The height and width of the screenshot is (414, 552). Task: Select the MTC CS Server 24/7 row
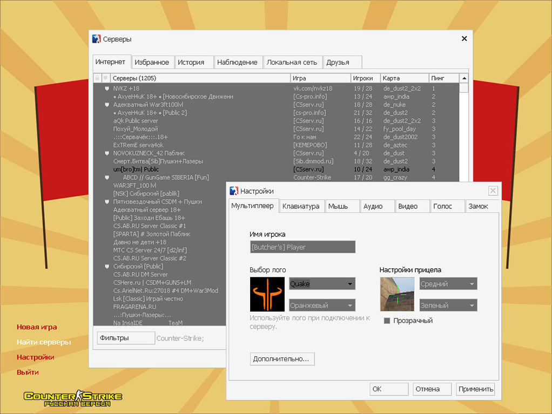point(159,250)
